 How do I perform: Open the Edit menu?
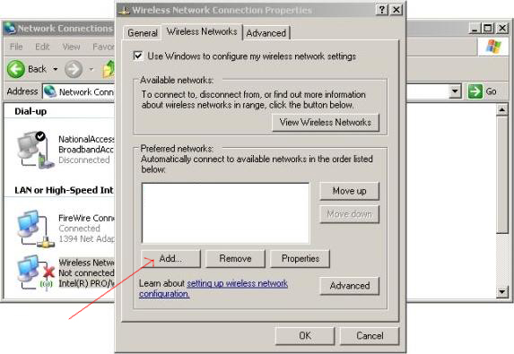(x=42, y=47)
